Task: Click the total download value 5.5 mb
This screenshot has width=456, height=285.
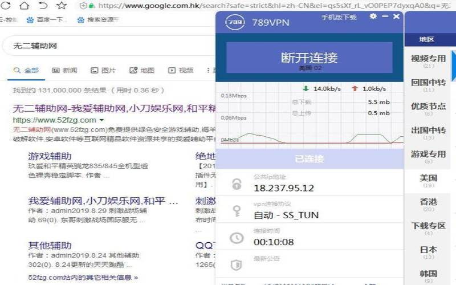Action: pyautogui.click(x=378, y=102)
